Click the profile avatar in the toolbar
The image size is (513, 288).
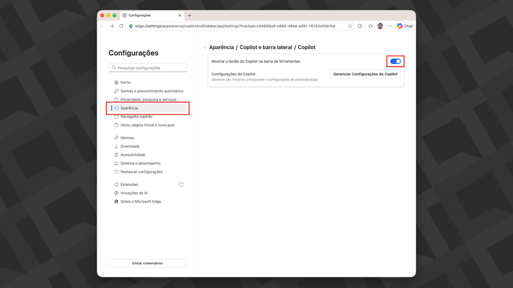click(381, 25)
